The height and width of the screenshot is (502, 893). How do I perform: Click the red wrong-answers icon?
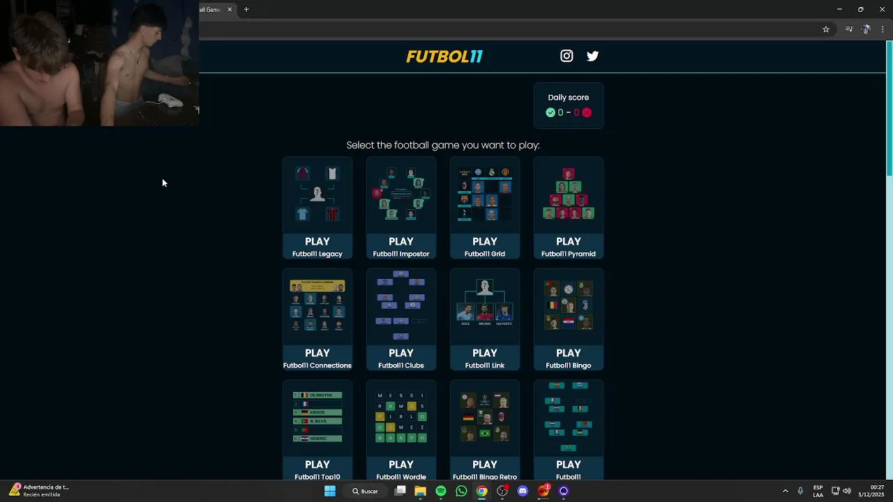tap(587, 112)
